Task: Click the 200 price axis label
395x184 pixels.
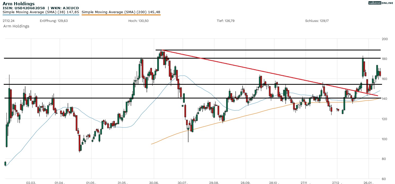Action: click(x=384, y=39)
